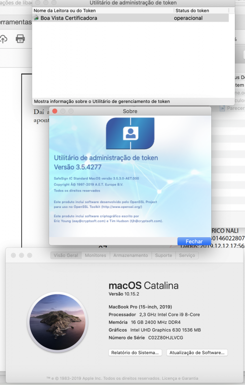Open the Suporte tab
This screenshot has height=385, width=245.
[x=164, y=256]
